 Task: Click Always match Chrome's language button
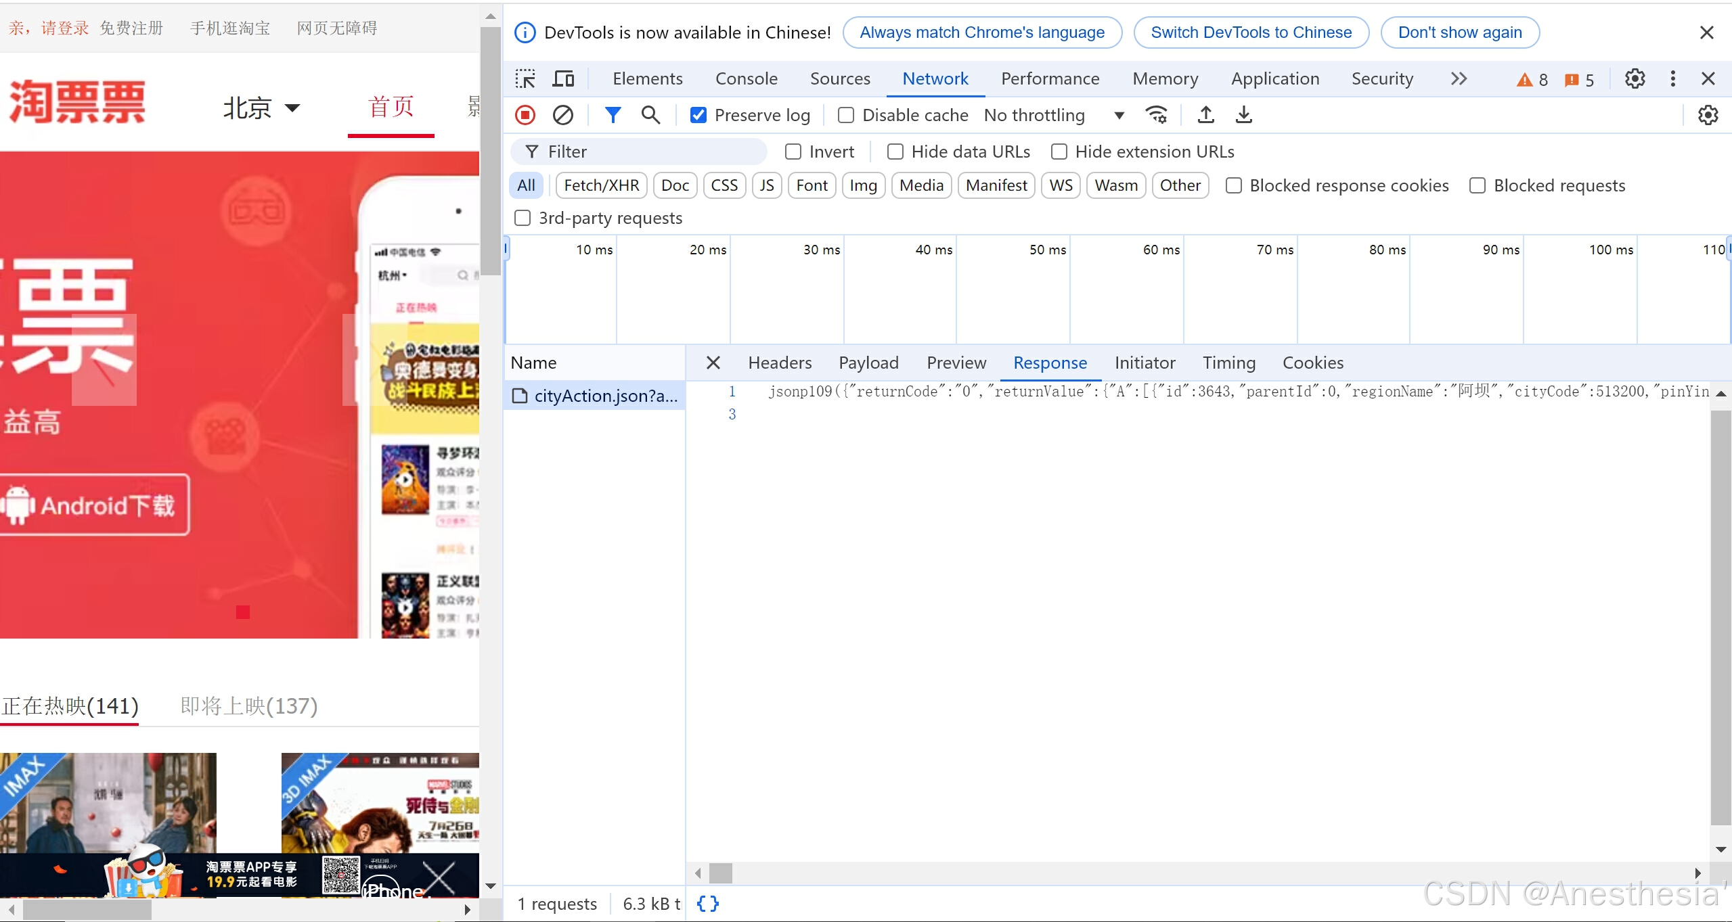click(x=981, y=32)
